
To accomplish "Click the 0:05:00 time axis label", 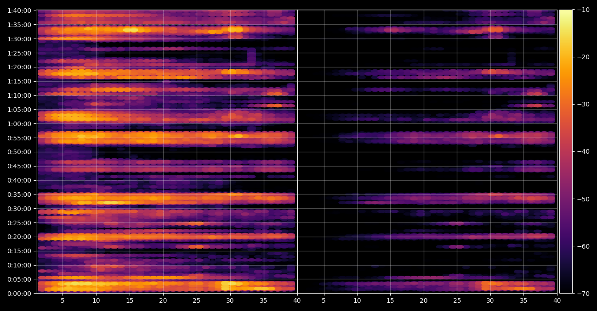I will [x=19, y=279].
